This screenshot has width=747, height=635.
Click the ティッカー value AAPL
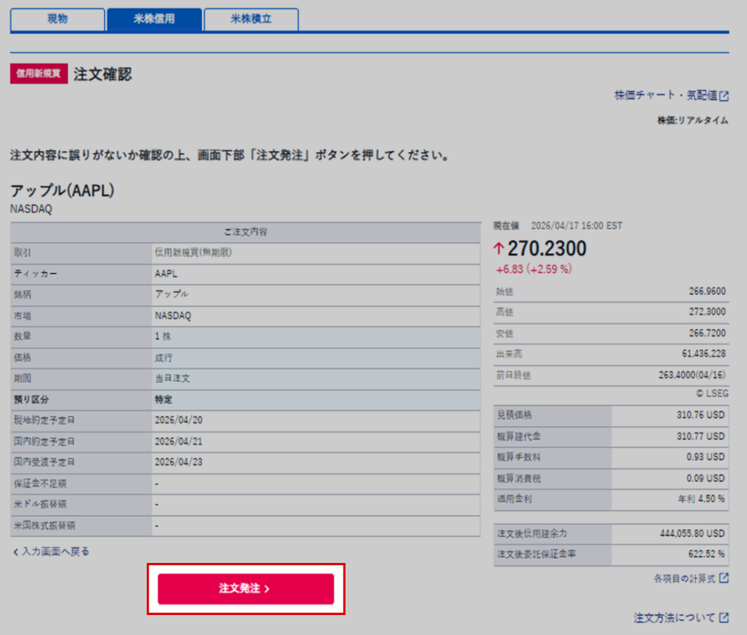(166, 274)
